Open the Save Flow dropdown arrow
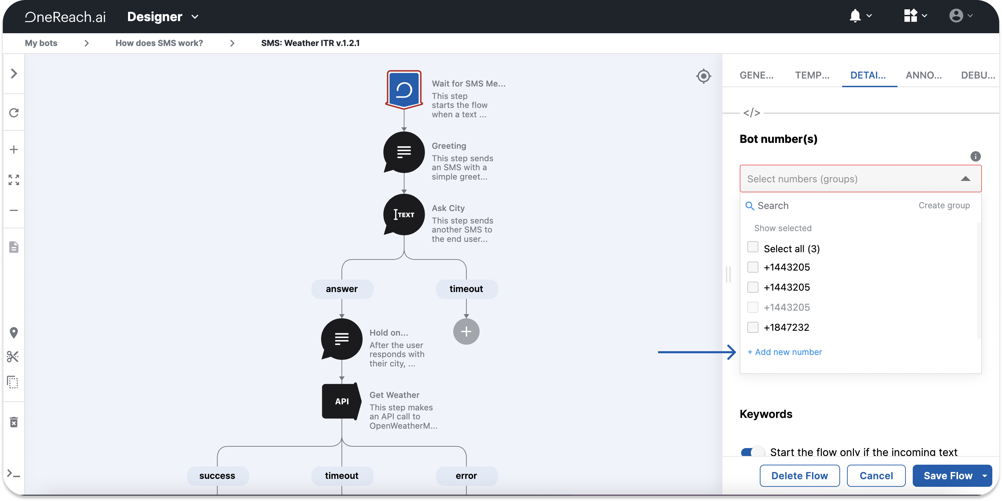The width and height of the screenshot is (1002, 501). tap(985, 476)
